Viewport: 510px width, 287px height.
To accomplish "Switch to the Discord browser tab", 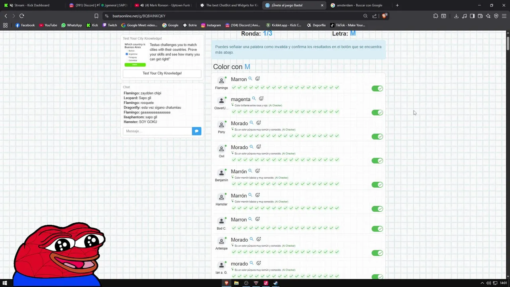I will (x=98, y=5).
